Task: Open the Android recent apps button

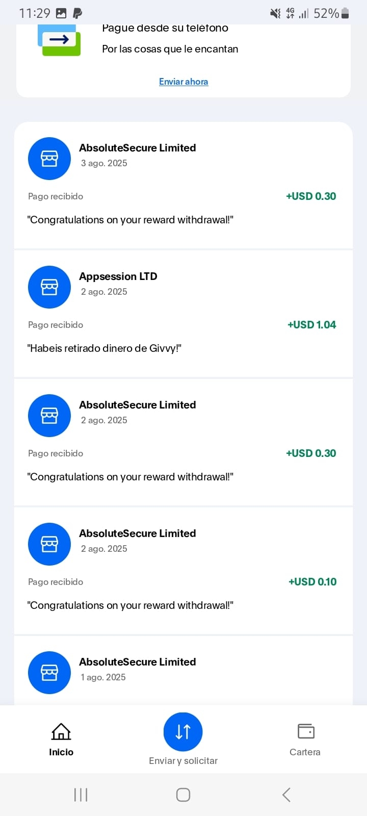Action: (81, 795)
